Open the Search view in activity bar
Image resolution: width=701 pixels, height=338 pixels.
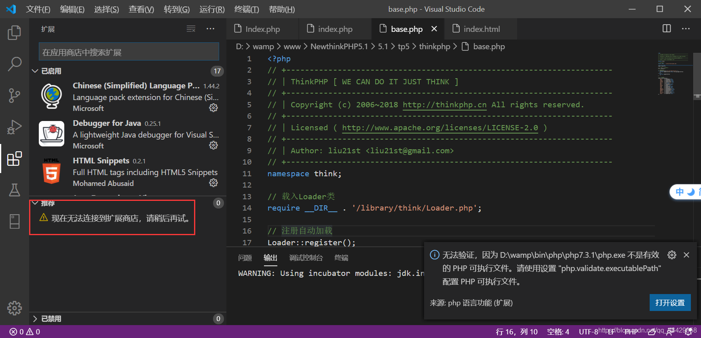[15, 64]
